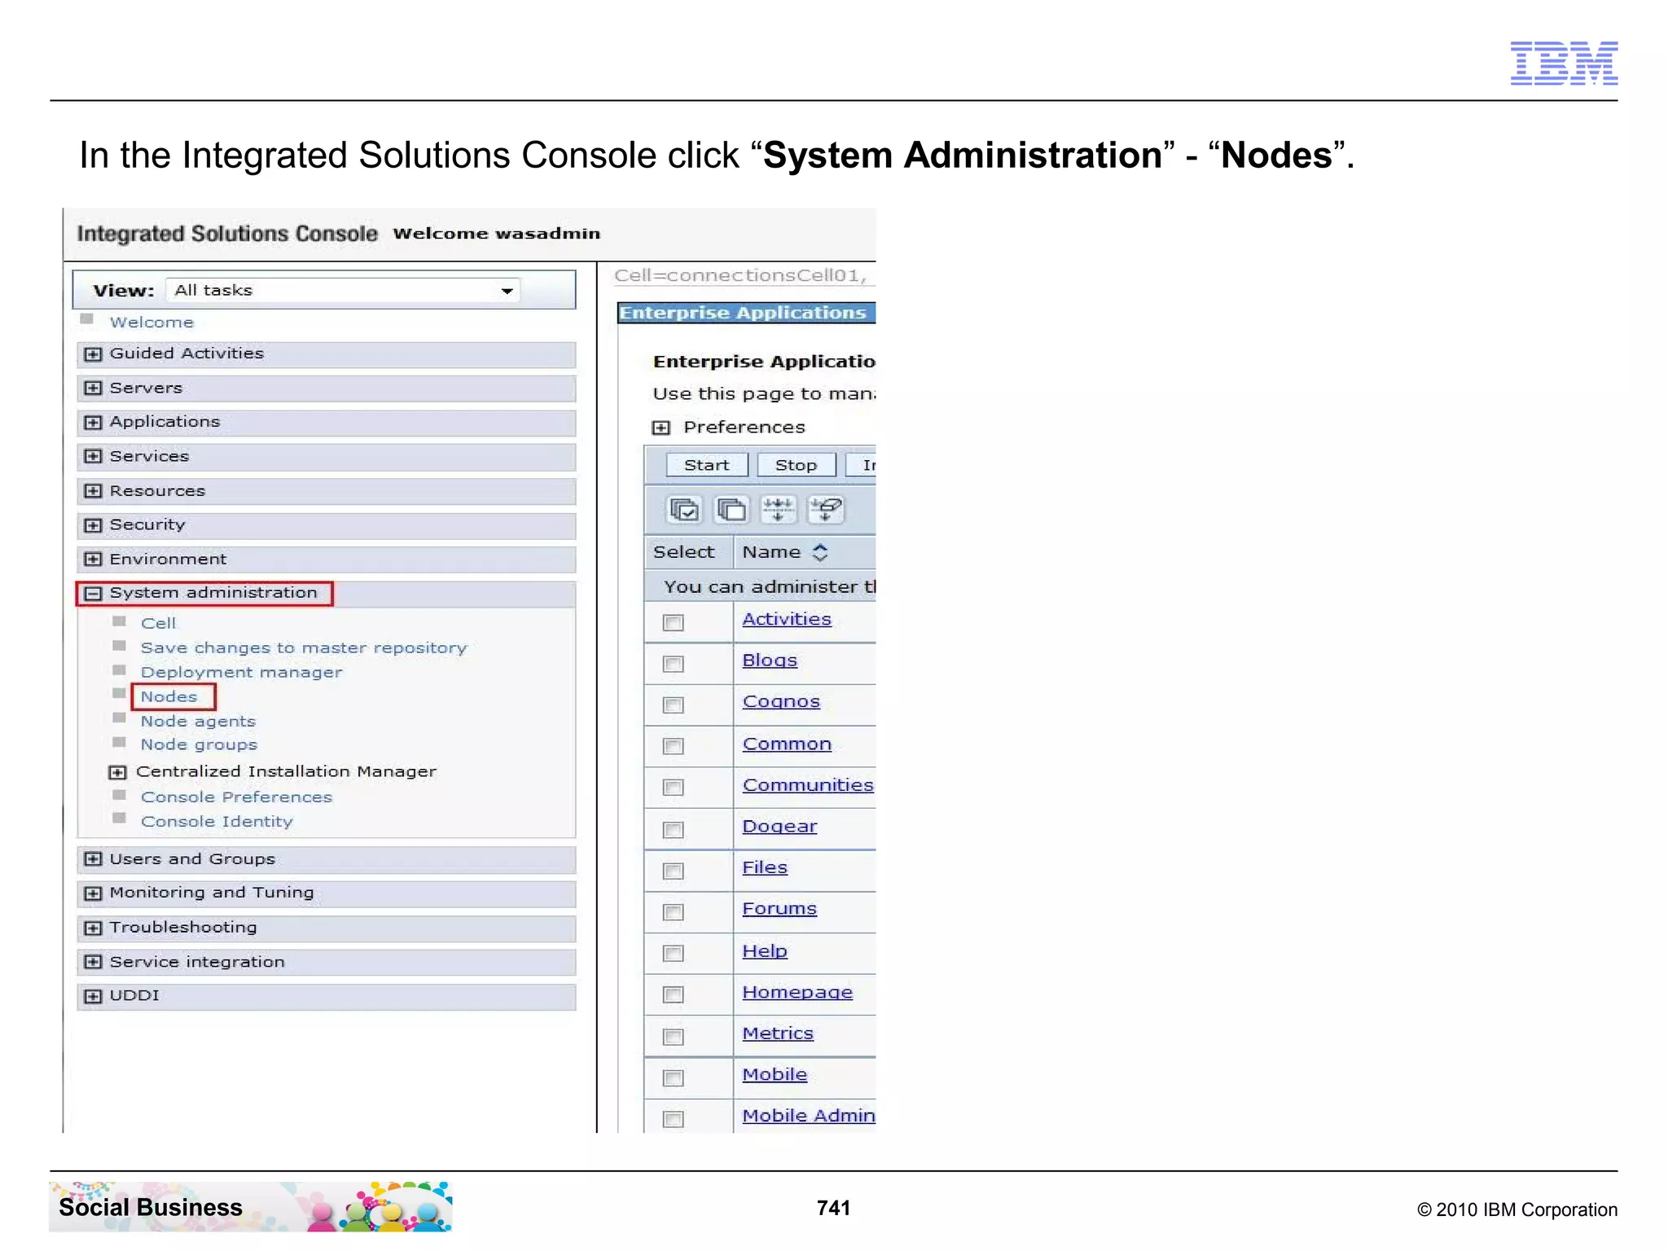Viewport: 1668px width, 1251px height.
Task: Expand the Guided Activities section
Action: [93, 354]
